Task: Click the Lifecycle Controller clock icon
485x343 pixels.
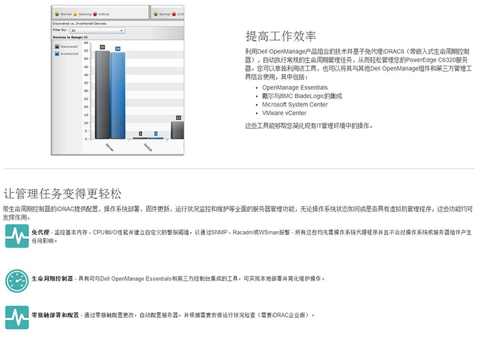Action: click(16, 279)
